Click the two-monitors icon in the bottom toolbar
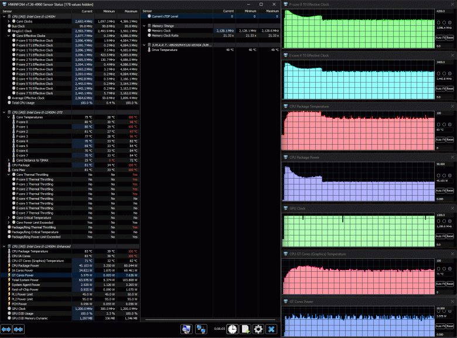This screenshot has width=457, height=338. pos(200,329)
